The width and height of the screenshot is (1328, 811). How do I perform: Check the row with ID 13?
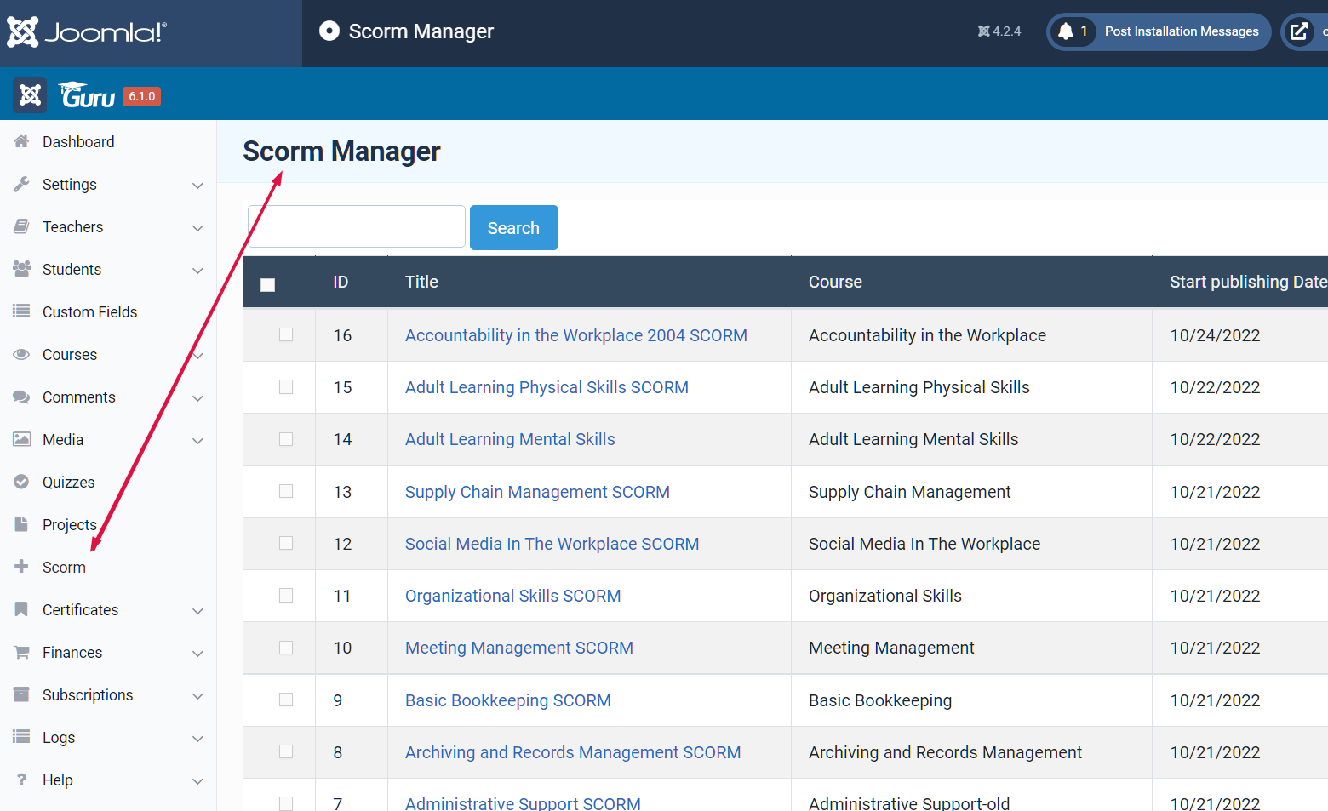click(x=286, y=491)
